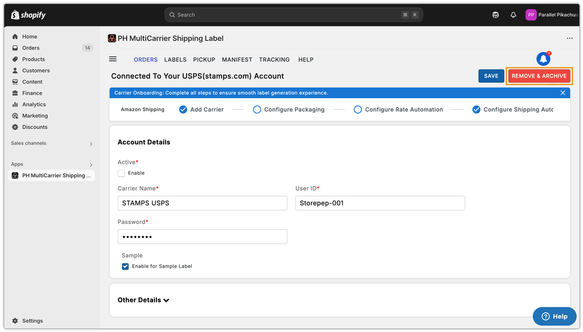The height and width of the screenshot is (332, 583).
Task: Click the Shopify logo
Action: [28, 15]
